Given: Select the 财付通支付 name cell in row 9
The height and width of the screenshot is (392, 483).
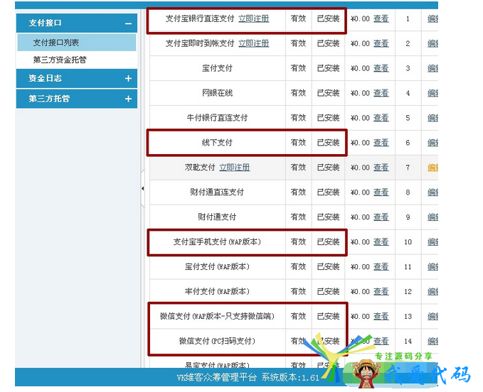Looking at the screenshot, I should [218, 217].
